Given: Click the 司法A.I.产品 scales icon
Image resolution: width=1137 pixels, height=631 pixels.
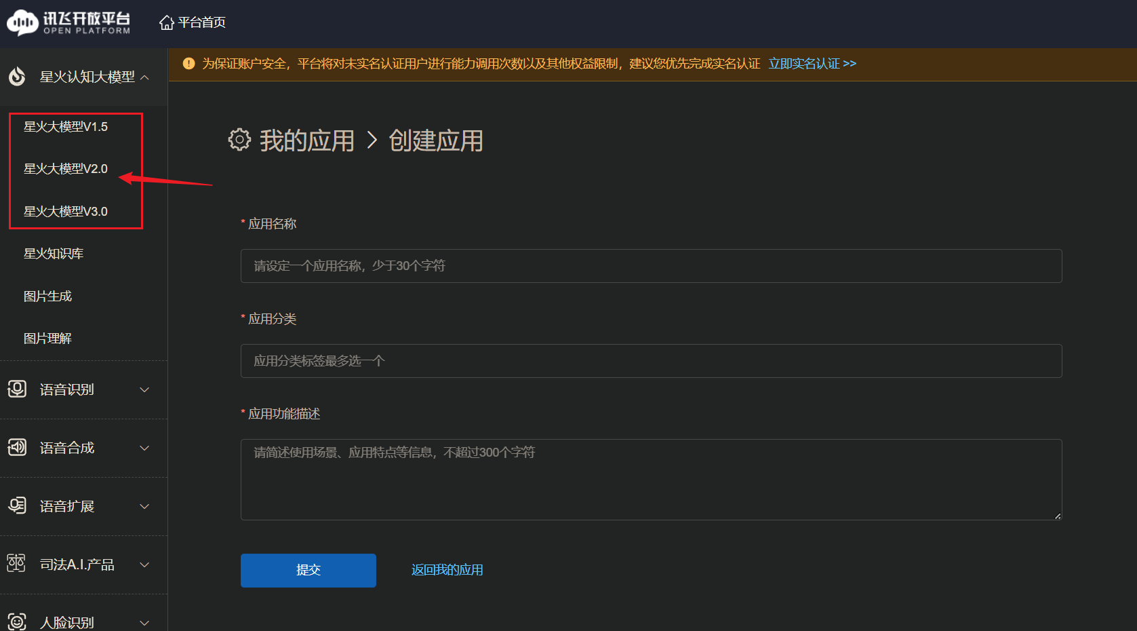Looking at the screenshot, I should [x=16, y=563].
